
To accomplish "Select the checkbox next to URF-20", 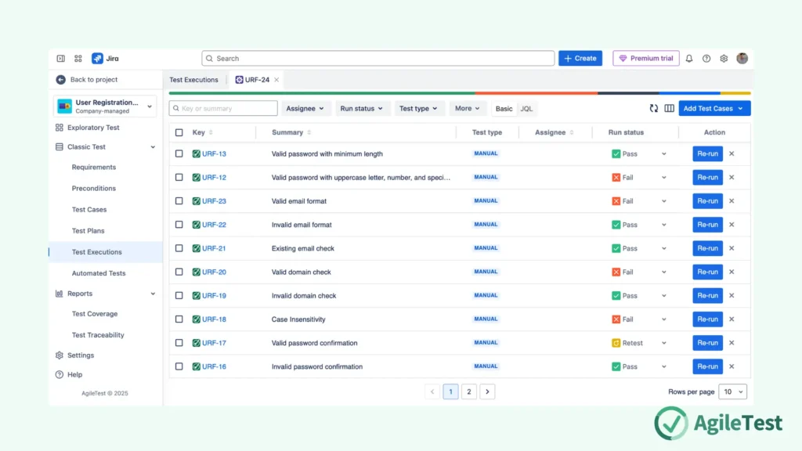I will (179, 272).
